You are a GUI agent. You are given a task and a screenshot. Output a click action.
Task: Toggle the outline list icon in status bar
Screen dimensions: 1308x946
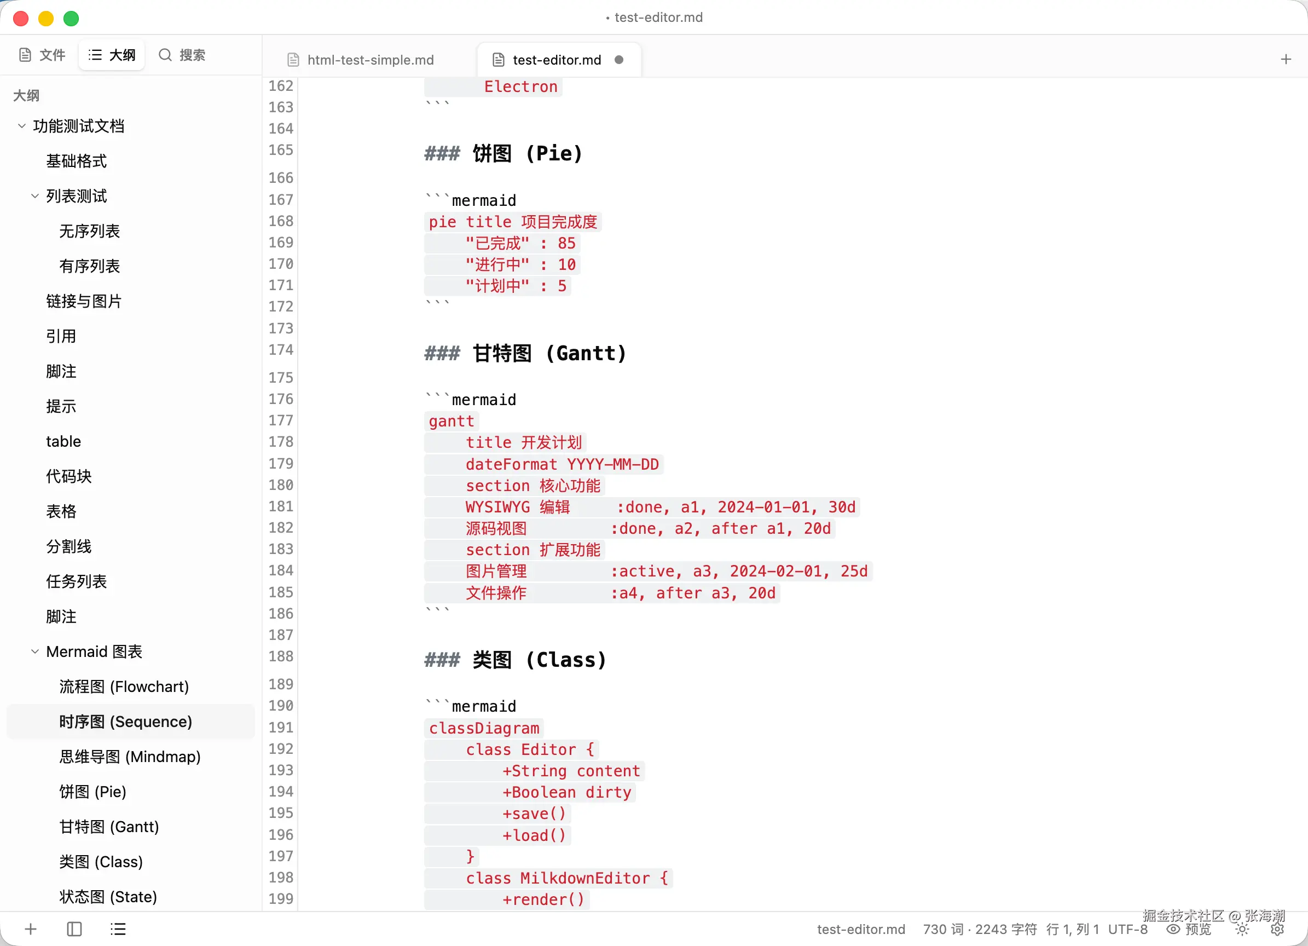(118, 928)
